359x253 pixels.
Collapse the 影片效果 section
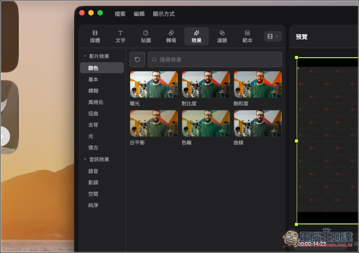point(85,56)
